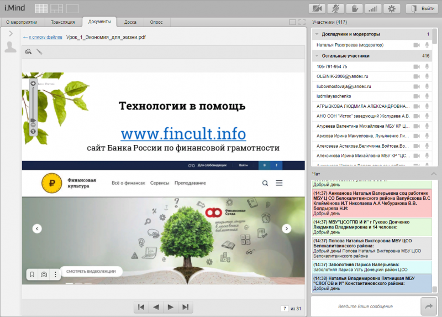Click Преподавание menu item on slide

point(190,183)
